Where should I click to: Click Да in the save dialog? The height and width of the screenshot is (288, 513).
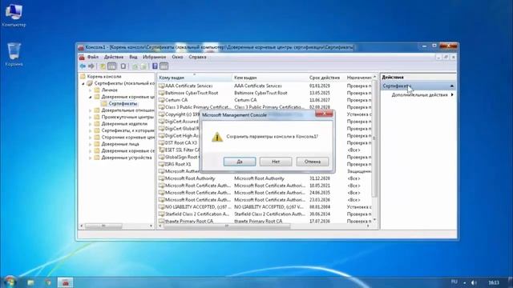[x=240, y=162]
